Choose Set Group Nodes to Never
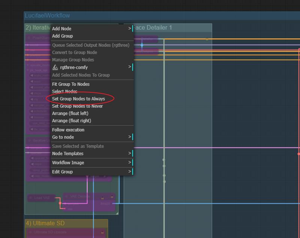The image size is (300, 238). tap(92, 106)
